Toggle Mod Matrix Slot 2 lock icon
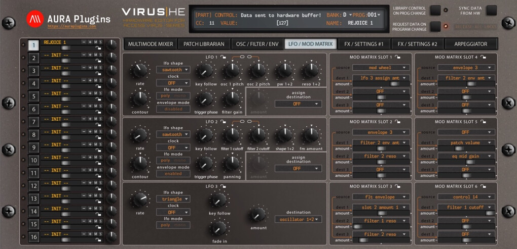This screenshot has height=249, width=517. click(397, 122)
